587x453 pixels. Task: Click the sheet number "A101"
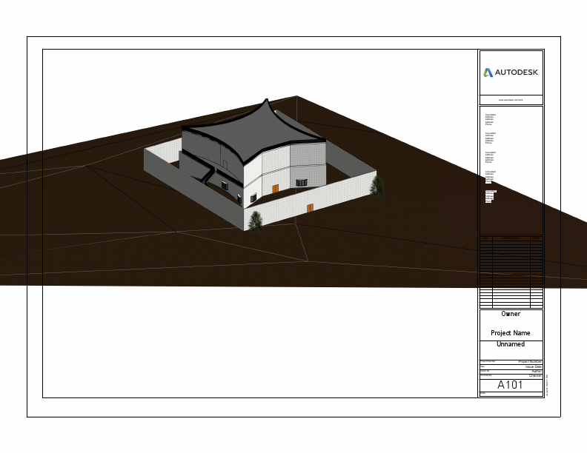point(510,385)
